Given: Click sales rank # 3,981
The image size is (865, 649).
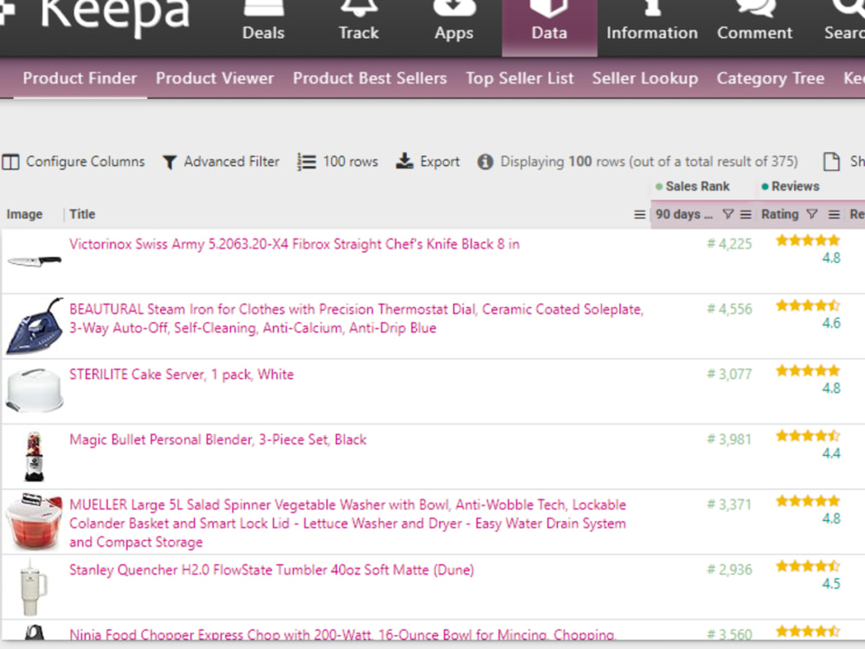Looking at the screenshot, I should click(x=729, y=440).
